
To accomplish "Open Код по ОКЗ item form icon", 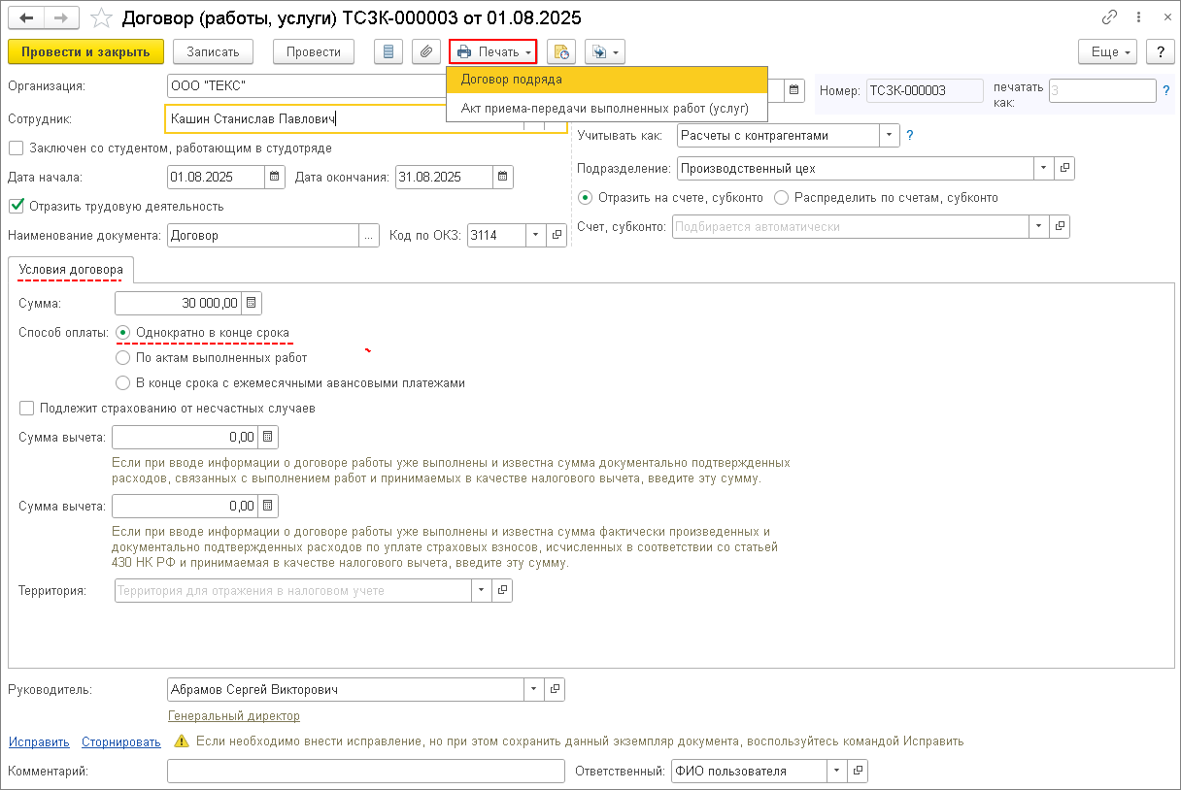I will tap(557, 235).
